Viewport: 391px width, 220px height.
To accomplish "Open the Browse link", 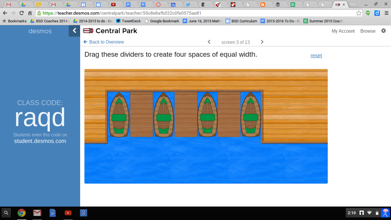I will (368, 31).
